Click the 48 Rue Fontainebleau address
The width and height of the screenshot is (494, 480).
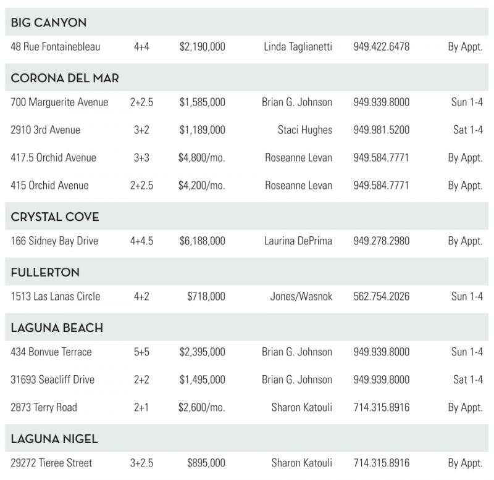[x=56, y=47]
